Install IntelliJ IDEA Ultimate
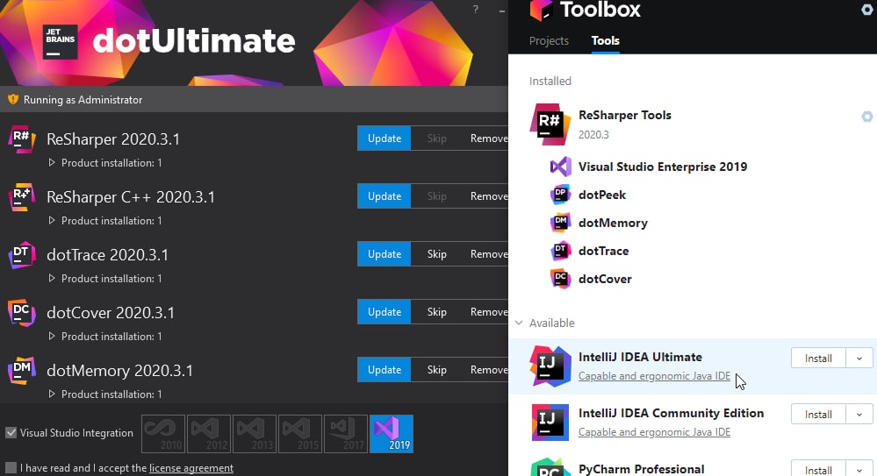This screenshot has height=476, width=877. tap(818, 359)
